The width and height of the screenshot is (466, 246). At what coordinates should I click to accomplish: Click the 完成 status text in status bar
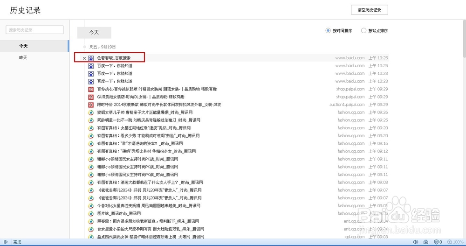point(17,242)
